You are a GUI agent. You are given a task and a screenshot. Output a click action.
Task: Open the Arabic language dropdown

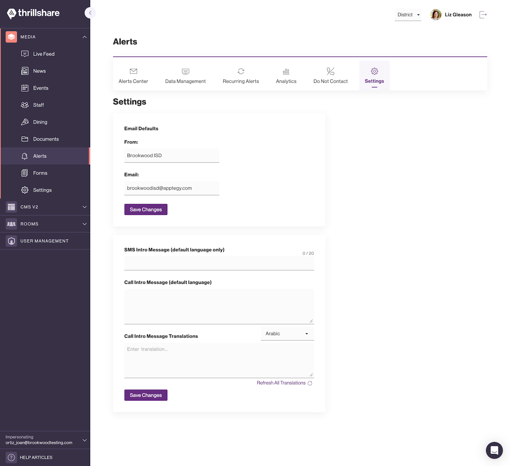(x=287, y=334)
